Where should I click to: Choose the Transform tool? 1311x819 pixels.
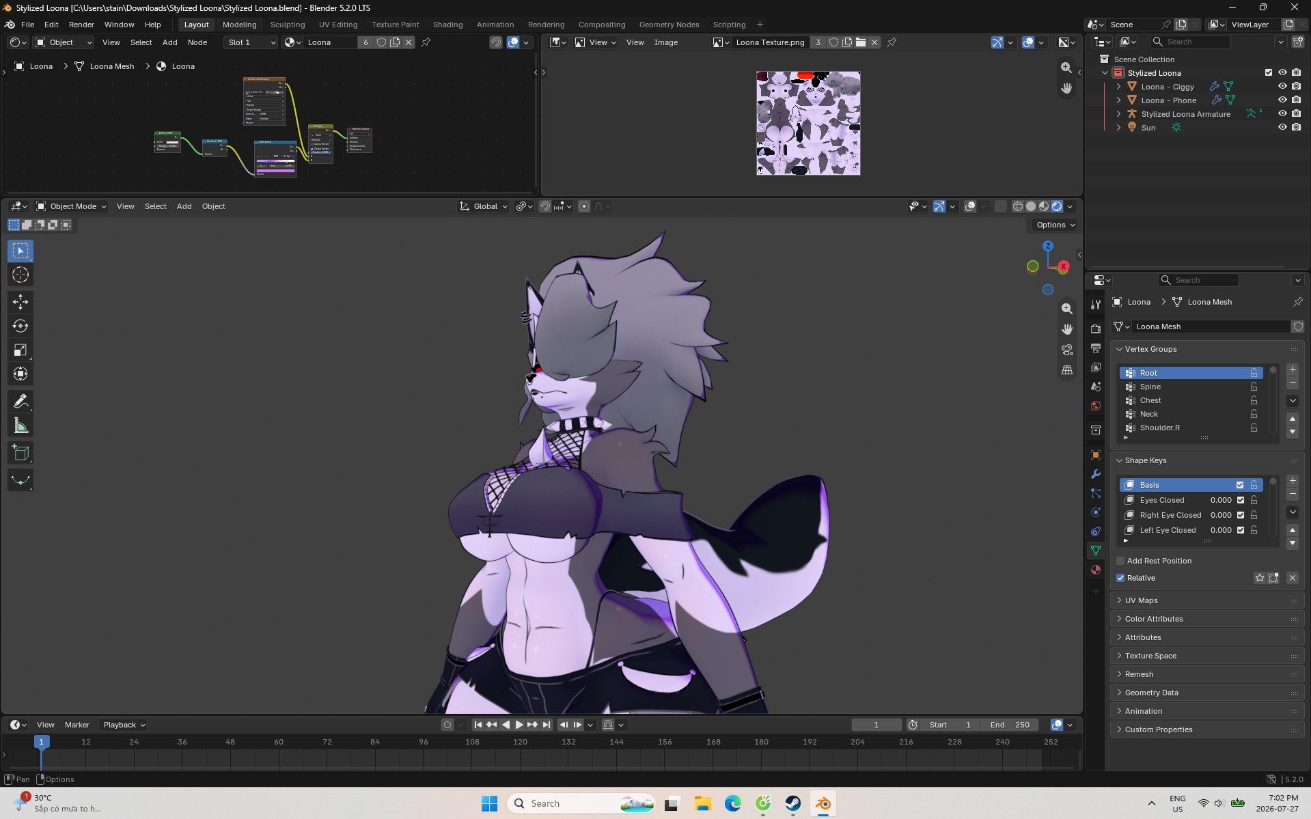20,374
